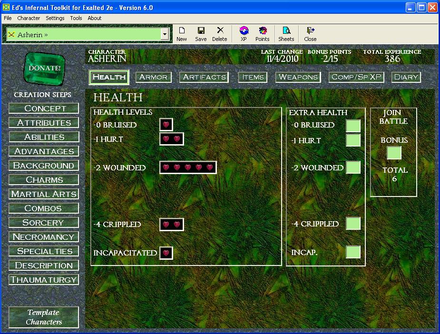This screenshot has height=334, width=440.
Task: Open the Points toolbar icon
Action: (263, 34)
